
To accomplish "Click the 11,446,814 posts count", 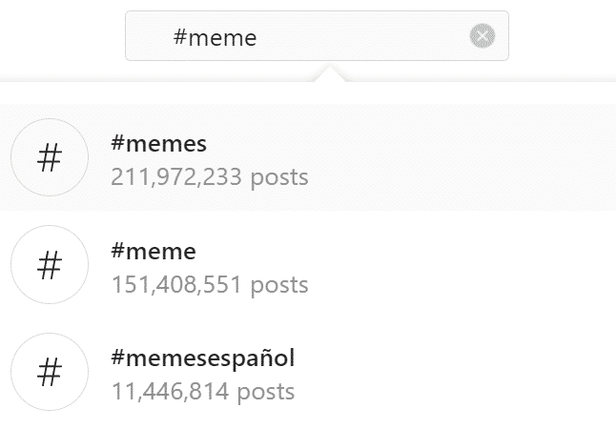I will 203,391.
